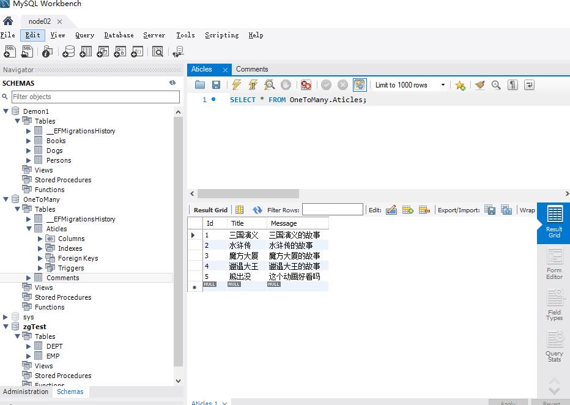Create new stored procedure icon
The image size is (570, 405).
120,51
